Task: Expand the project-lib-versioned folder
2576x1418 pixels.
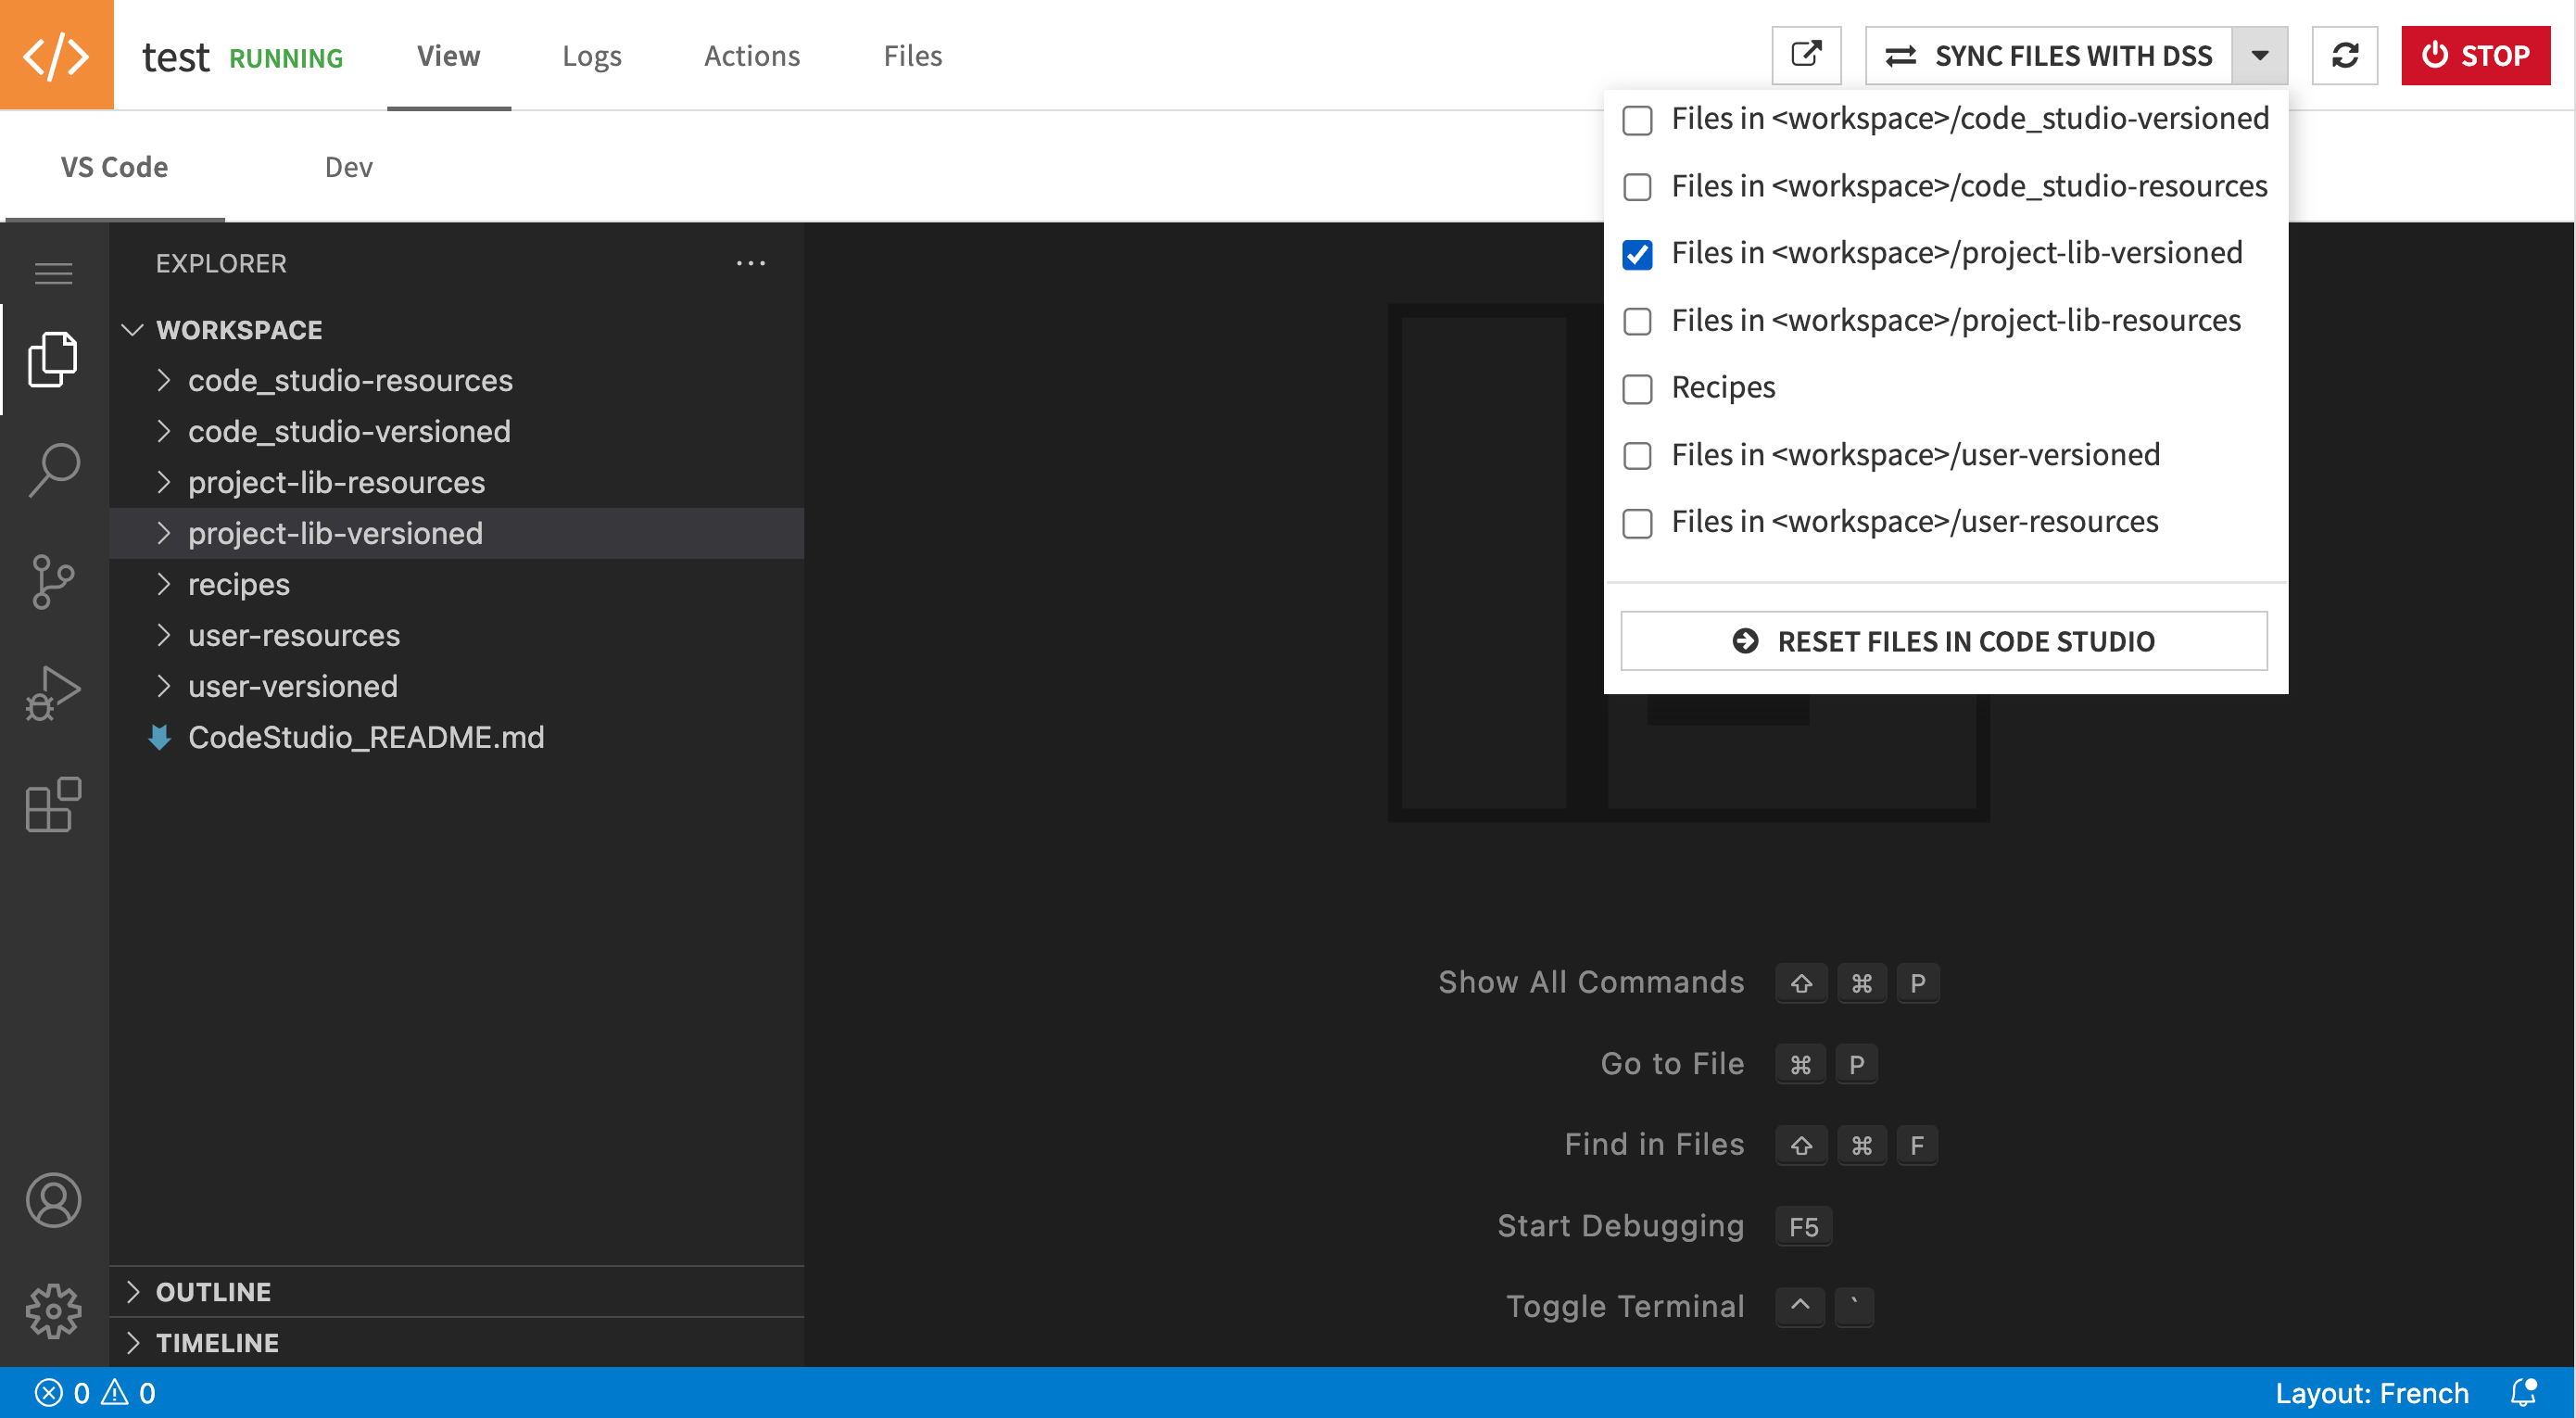Action: click(x=164, y=533)
